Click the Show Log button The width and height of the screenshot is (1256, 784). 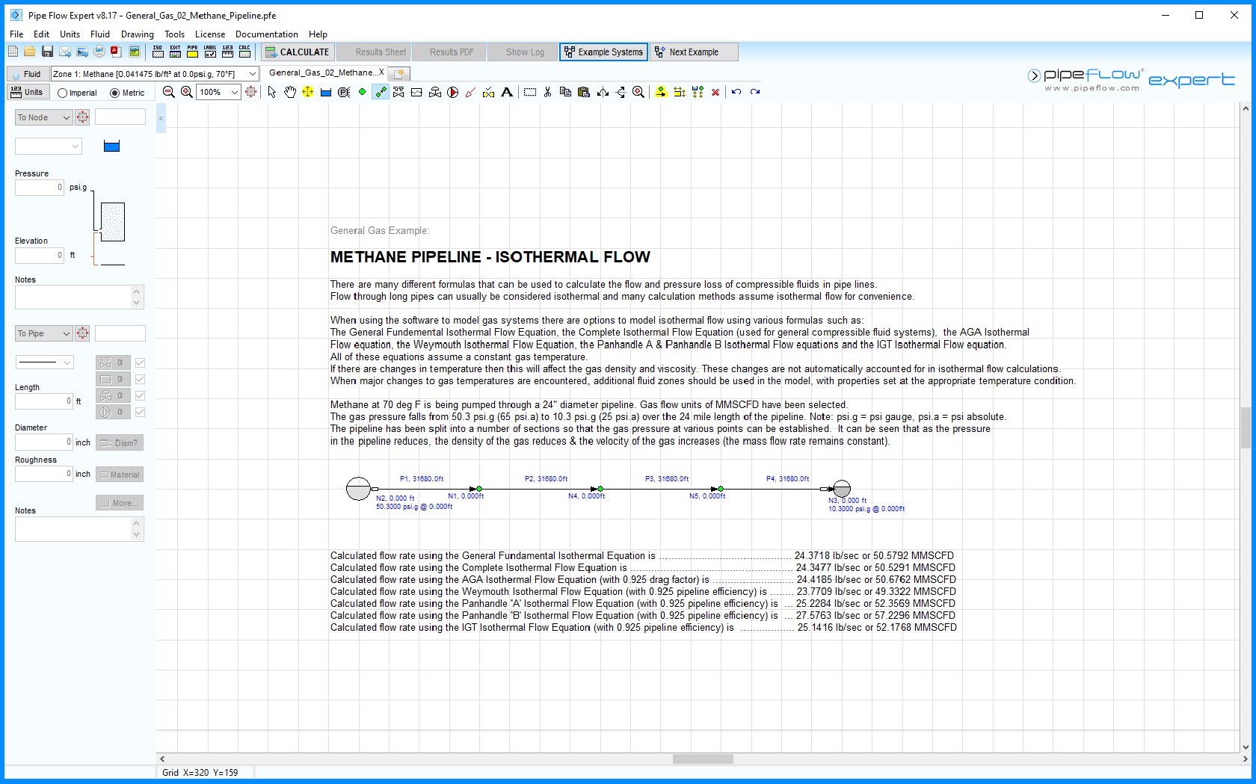tap(524, 52)
